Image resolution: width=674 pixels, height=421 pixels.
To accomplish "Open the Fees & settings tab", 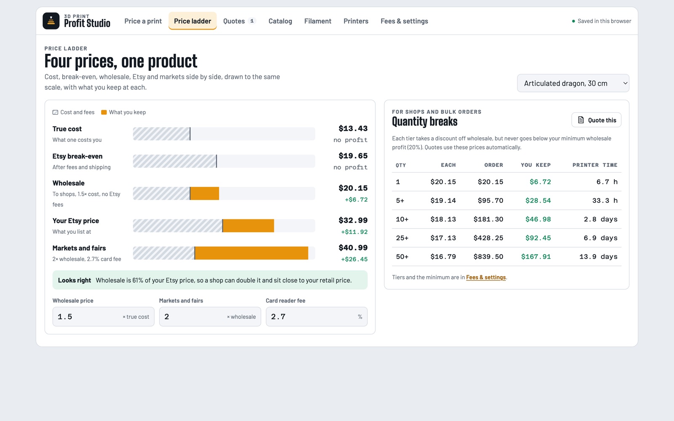I will (x=404, y=21).
